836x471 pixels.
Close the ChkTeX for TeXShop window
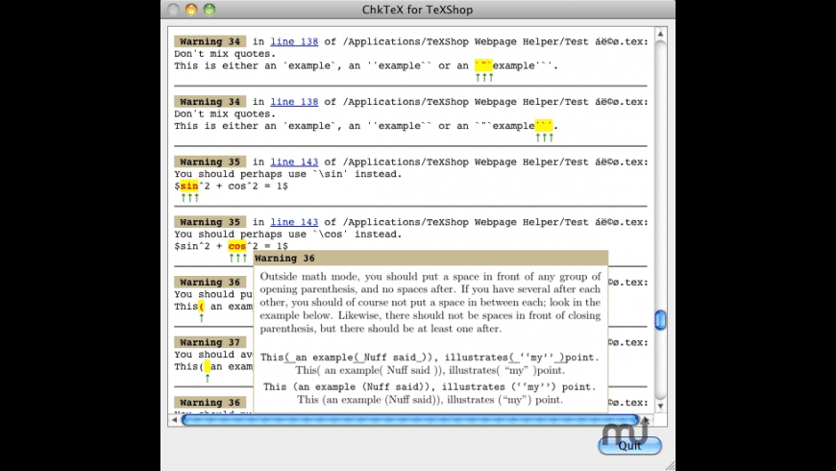[x=173, y=10]
